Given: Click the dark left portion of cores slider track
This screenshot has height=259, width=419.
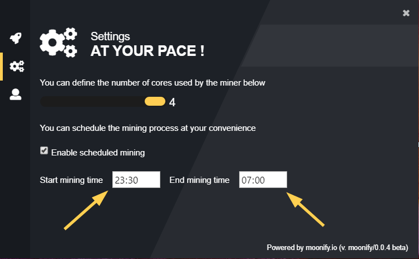Looking at the screenshot, I should [x=92, y=101].
